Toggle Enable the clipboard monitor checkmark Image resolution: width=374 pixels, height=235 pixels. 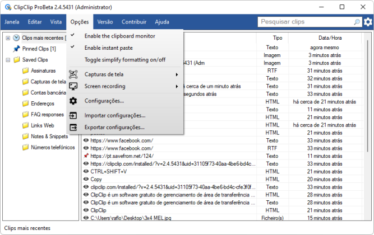pyautogui.click(x=72, y=35)
